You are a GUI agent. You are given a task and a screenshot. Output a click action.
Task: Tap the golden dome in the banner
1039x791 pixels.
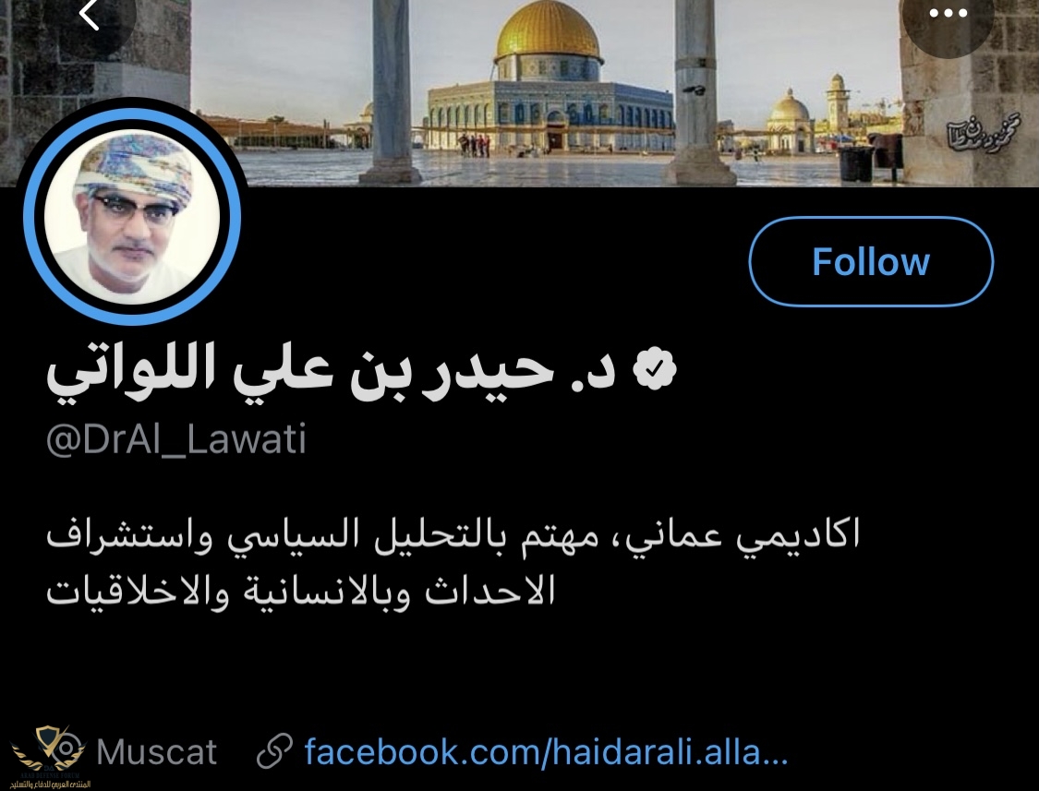tap(548, 33)
